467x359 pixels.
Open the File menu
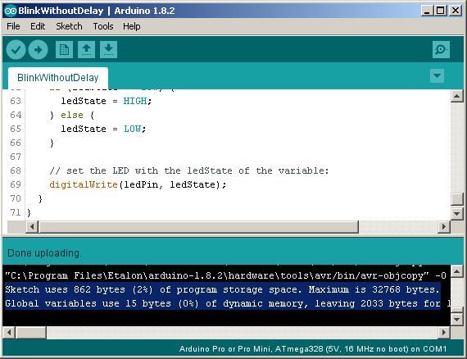pyautogui.click(x=13, y=26)
